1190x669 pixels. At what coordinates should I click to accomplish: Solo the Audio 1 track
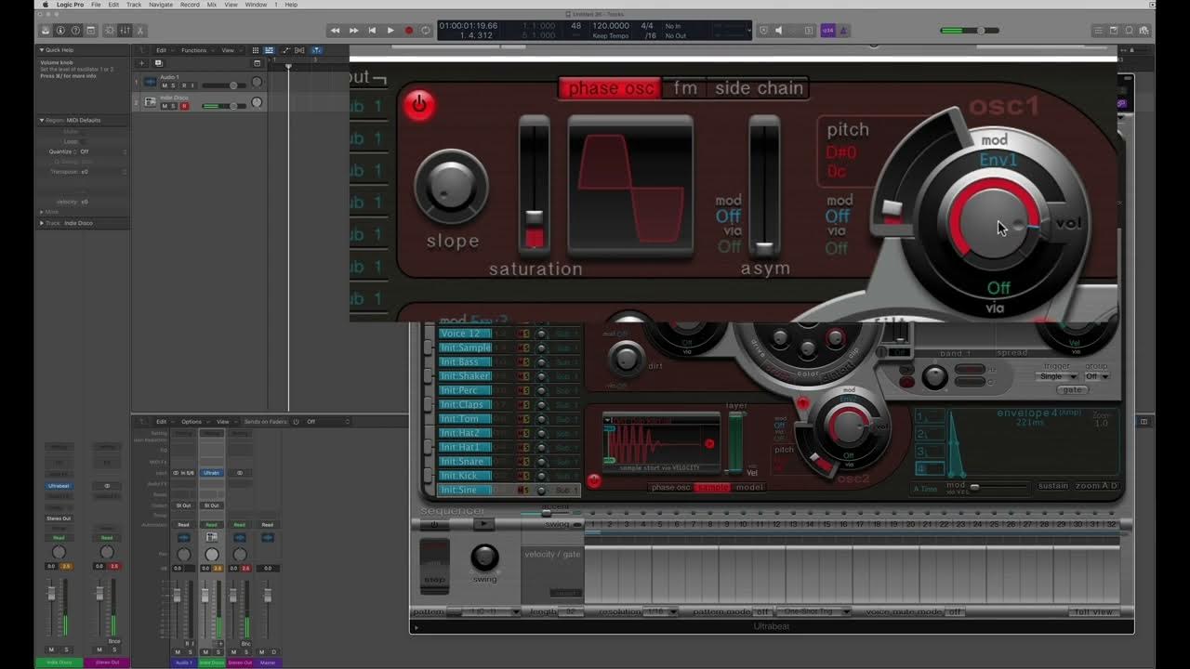tap(175, 85)
